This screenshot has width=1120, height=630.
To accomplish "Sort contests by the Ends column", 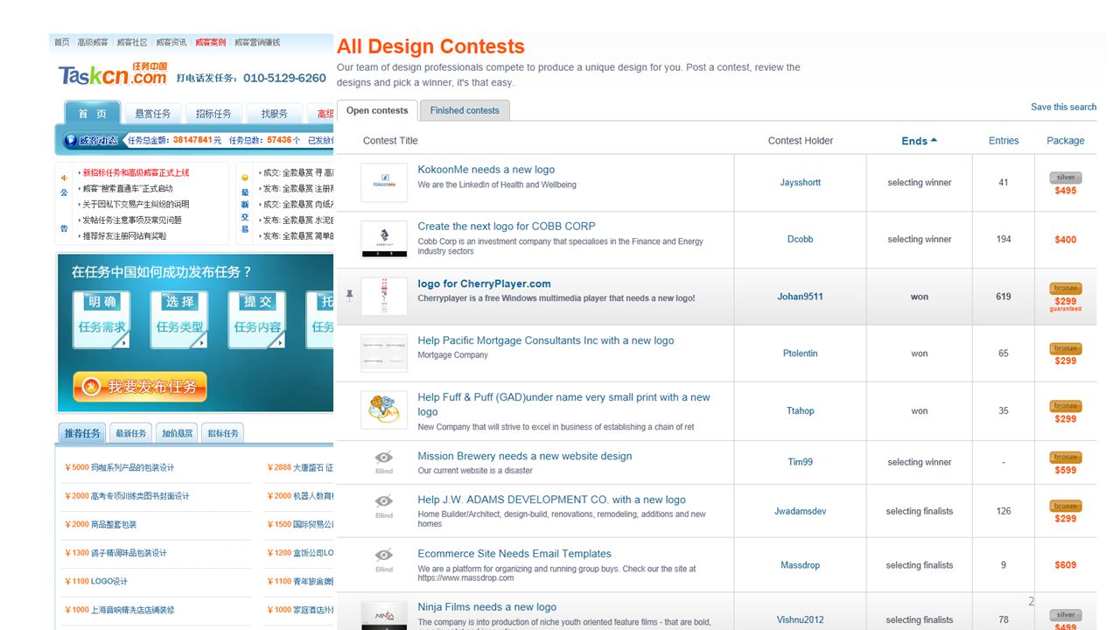I will (x=919, y=141).
